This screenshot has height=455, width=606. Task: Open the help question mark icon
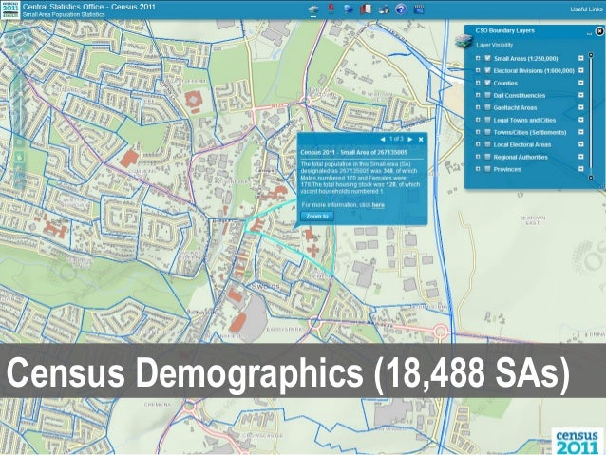(x=401, y=9)
